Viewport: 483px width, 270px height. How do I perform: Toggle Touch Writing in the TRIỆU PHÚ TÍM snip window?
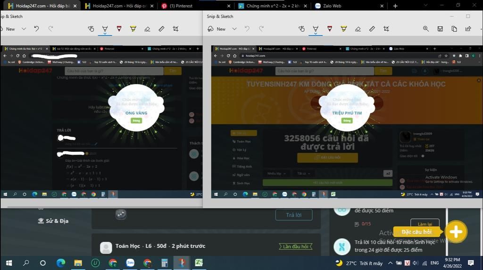(301, 29)
